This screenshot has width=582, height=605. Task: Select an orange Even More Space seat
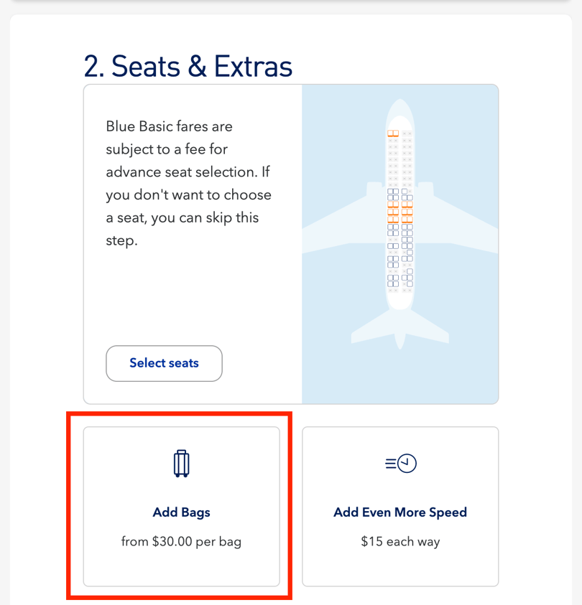click(400, 212)
